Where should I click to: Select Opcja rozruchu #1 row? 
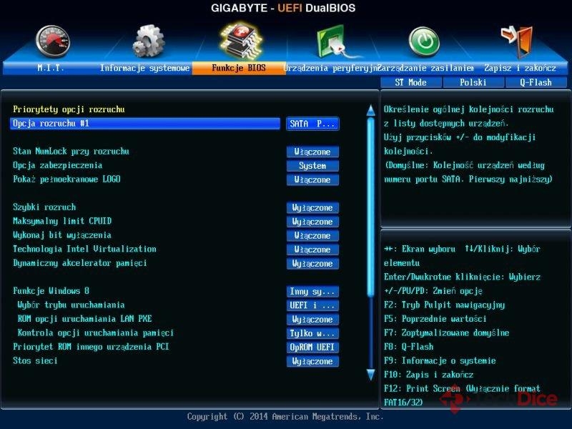145,123
